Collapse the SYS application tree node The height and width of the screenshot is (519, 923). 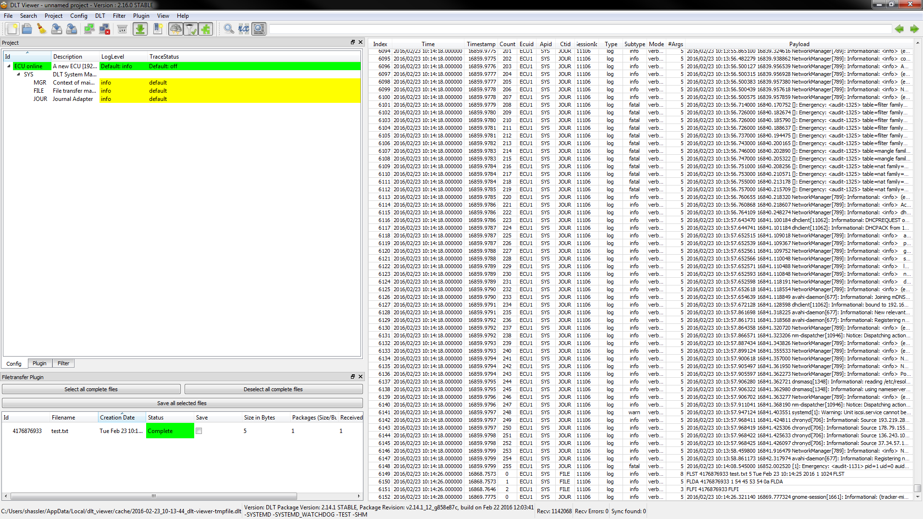tap(18, 74)
